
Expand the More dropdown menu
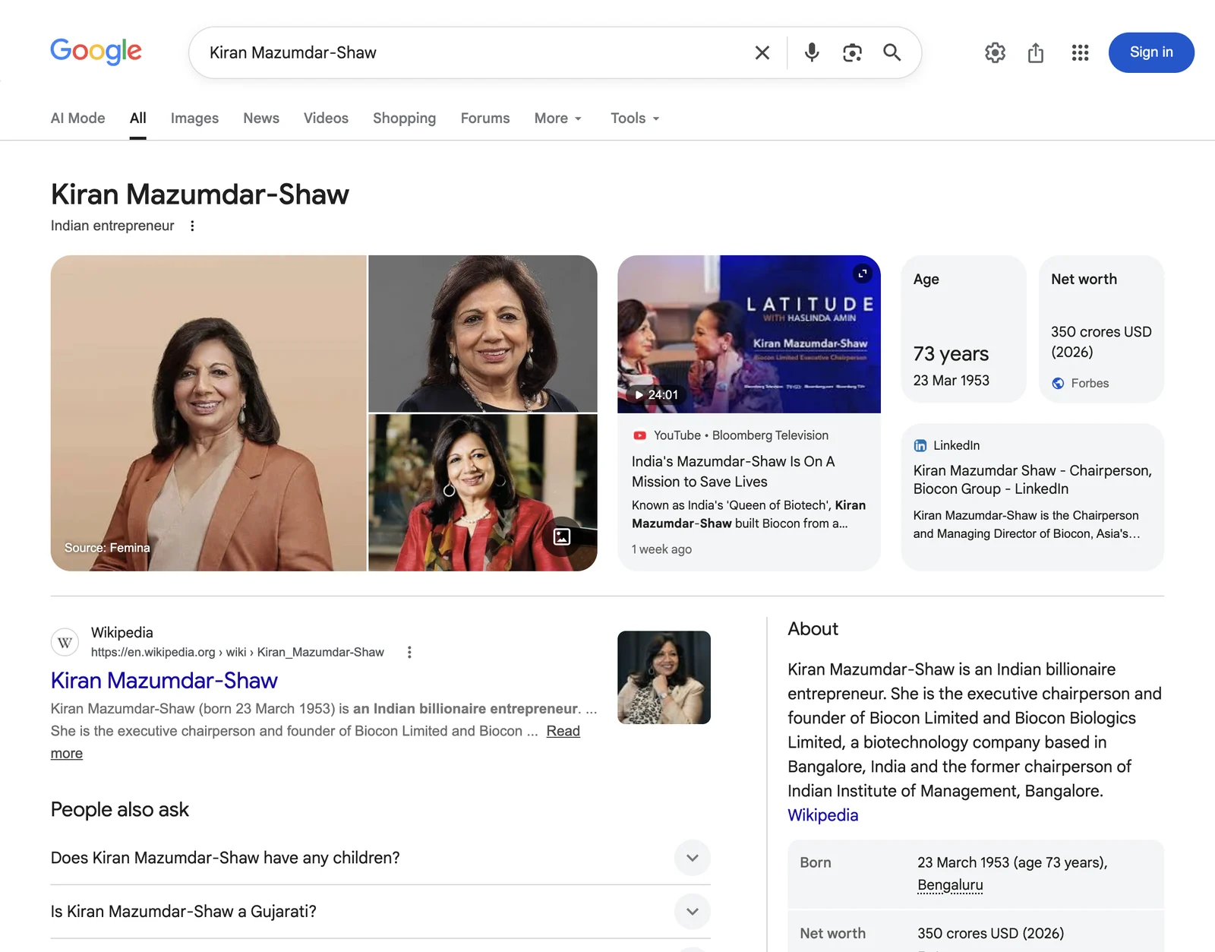tap(558, 118)
